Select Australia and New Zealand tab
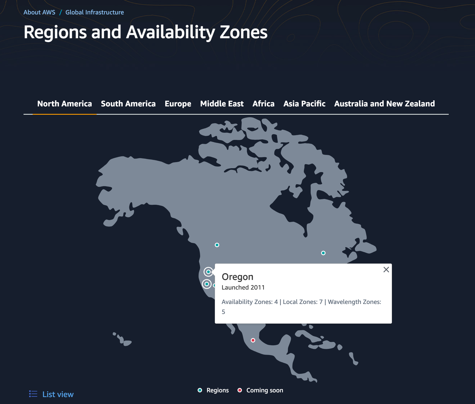The image size is (475, 404). pyautogui.click(x=384, y=104)
